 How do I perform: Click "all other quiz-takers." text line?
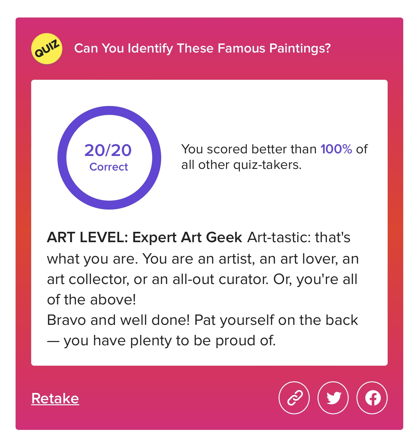242,165
